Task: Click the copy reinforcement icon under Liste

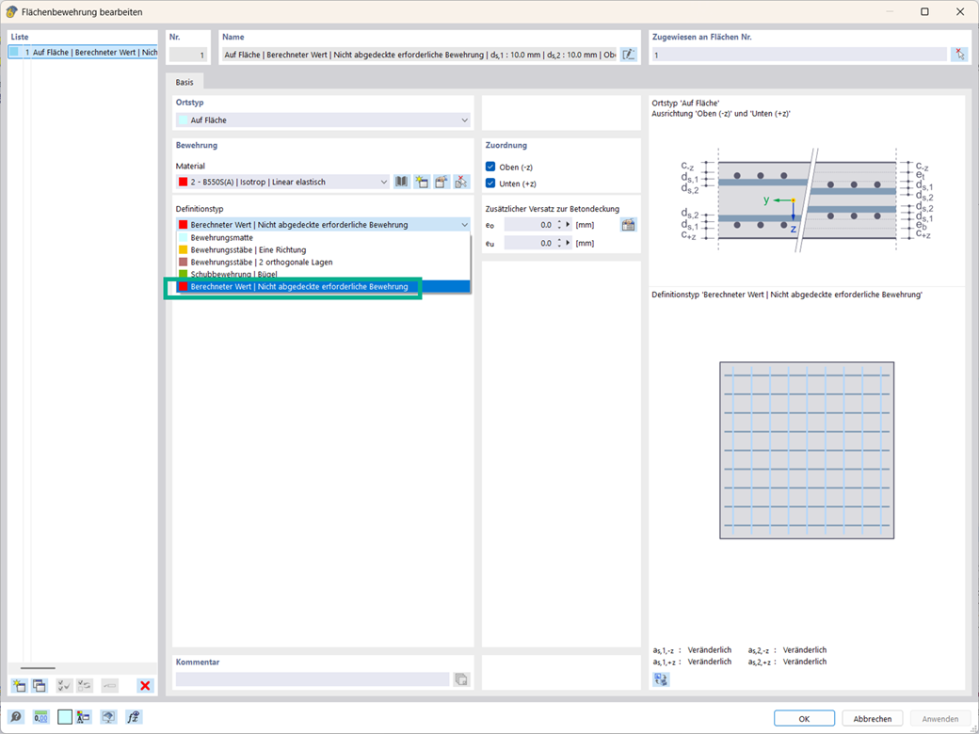Action: pyautogui.click(x=40, y=686)
